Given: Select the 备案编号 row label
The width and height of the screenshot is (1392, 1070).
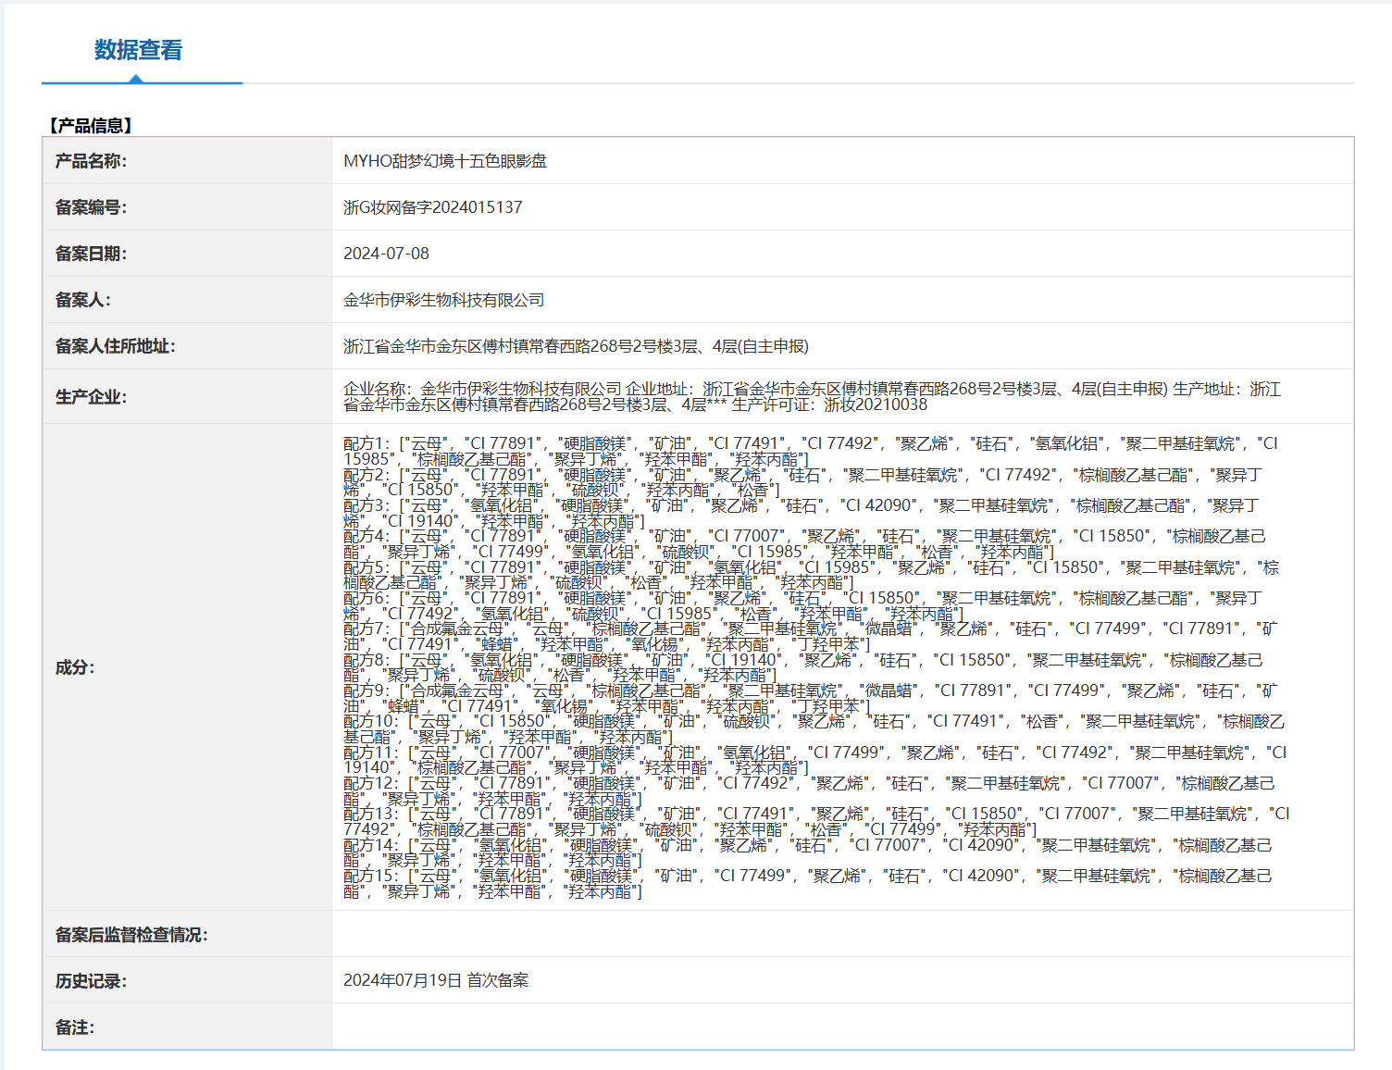Looking at the screenshot, I should click(91, 207).
